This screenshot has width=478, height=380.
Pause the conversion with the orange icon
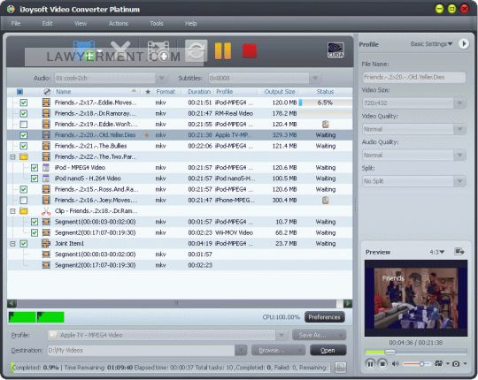click(x=223, y=50)
